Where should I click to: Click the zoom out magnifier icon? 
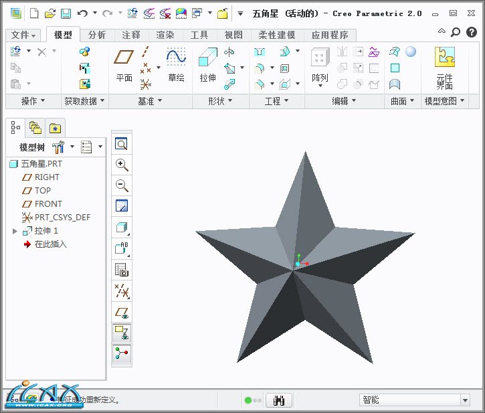click(x=122, y=185)
